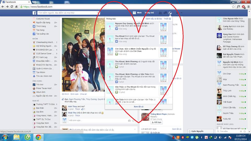Screen dimensions: 251x141
Task: Open Nguồn cấp trang in sidebar
Action: [43, 22]
